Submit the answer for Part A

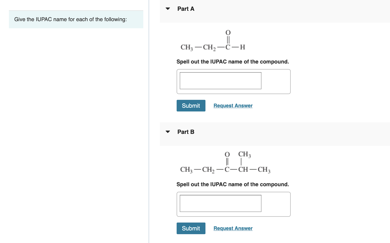[x=191, y=105]
